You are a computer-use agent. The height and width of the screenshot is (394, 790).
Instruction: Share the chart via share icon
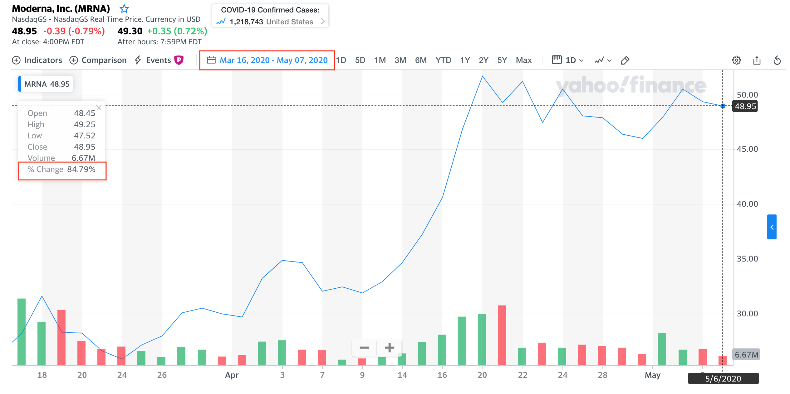[757, 60]
